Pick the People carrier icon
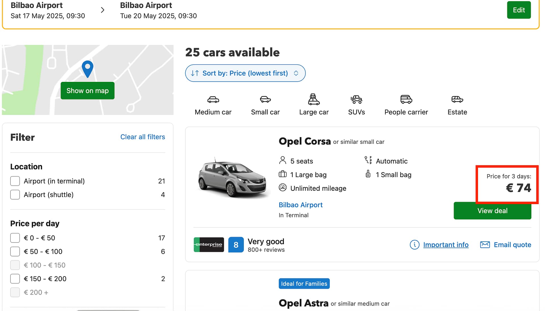The image size is (545, 311). [x=406, y=100]
